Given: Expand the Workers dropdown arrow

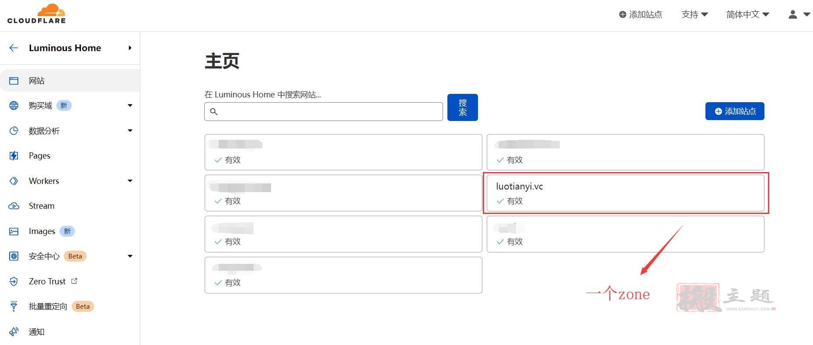Looking at the screenshot, I should [130, 181].
